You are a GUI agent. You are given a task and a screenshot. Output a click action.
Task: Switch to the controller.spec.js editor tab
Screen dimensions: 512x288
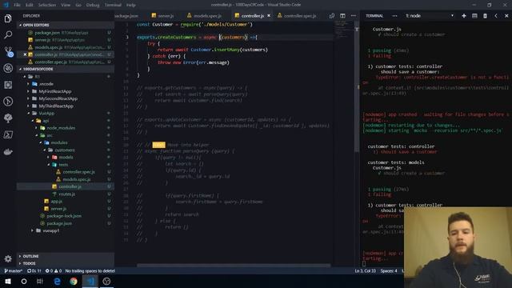point(297,16)
